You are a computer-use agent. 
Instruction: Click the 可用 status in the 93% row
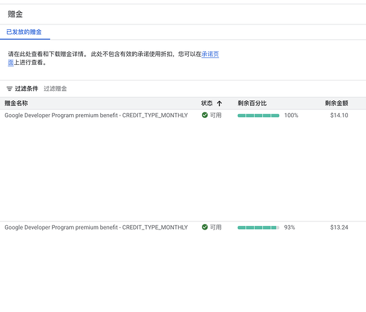(x=216, y=228)
